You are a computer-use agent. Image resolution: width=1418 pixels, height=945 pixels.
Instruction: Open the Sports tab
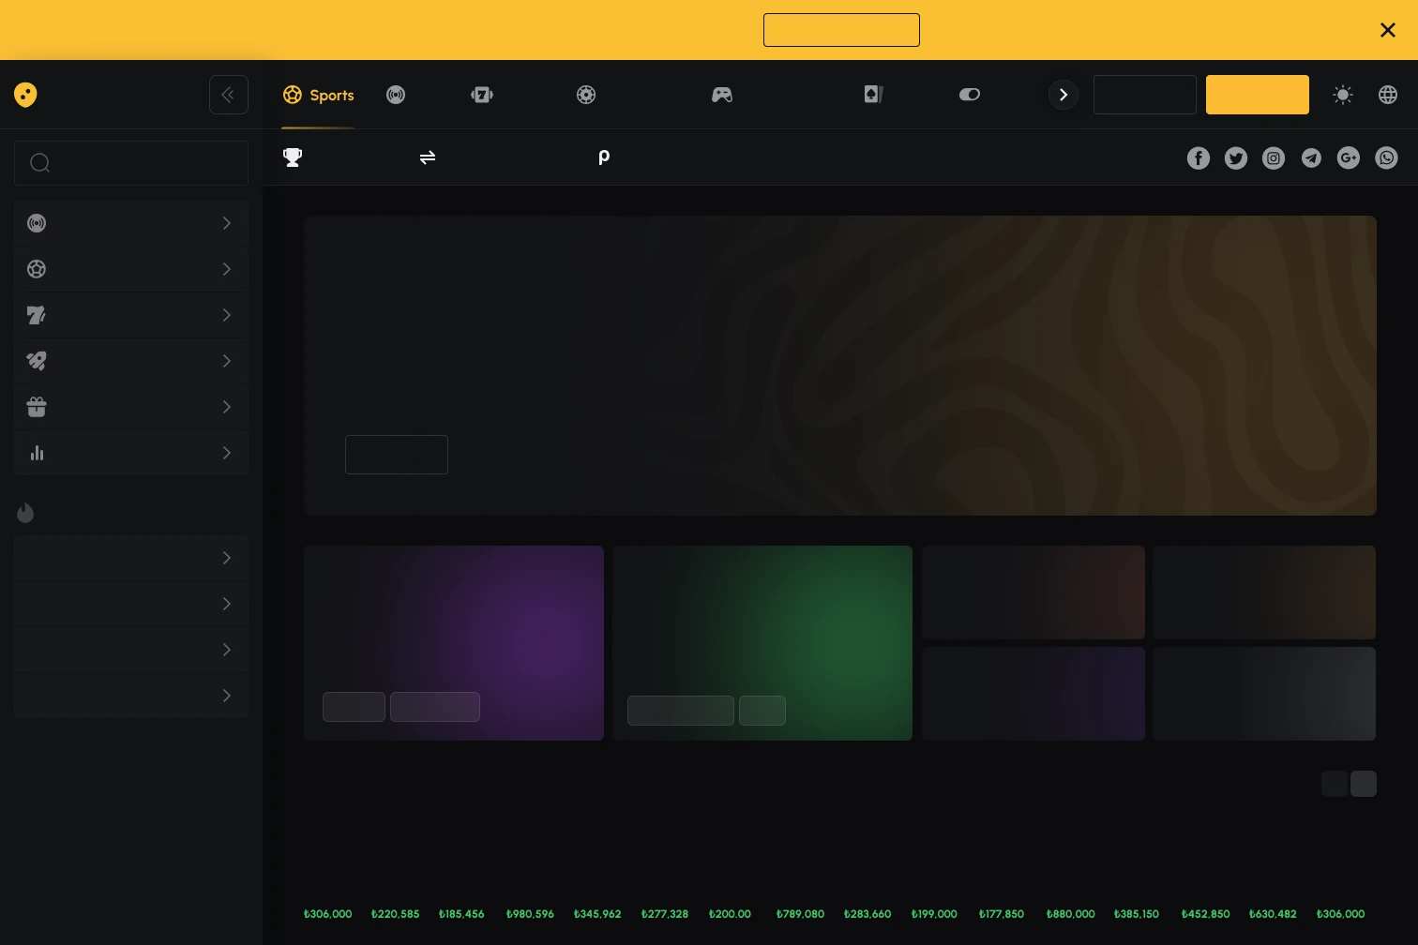318,95
